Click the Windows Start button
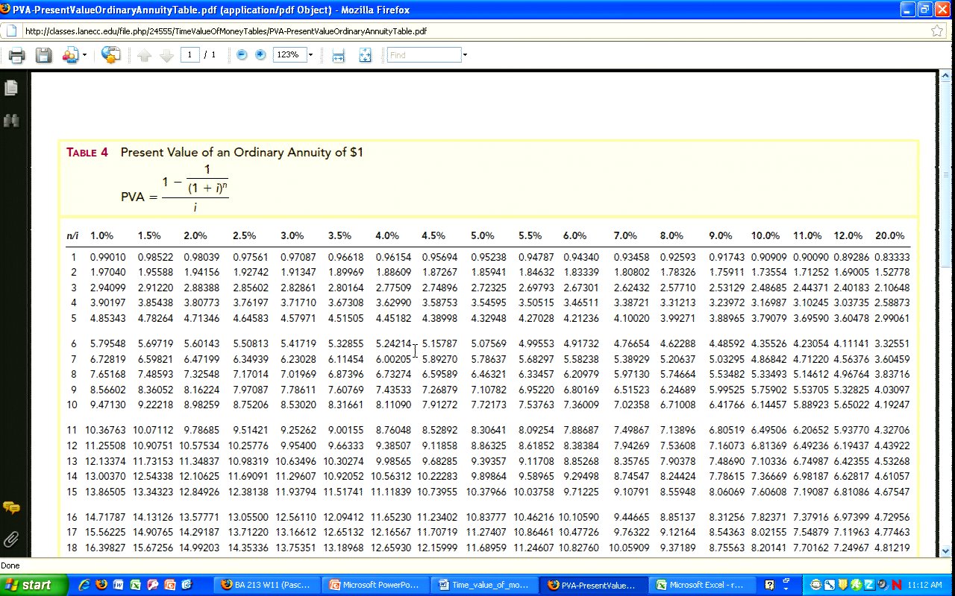The image size is (955, 596). (x=28, y=585)
